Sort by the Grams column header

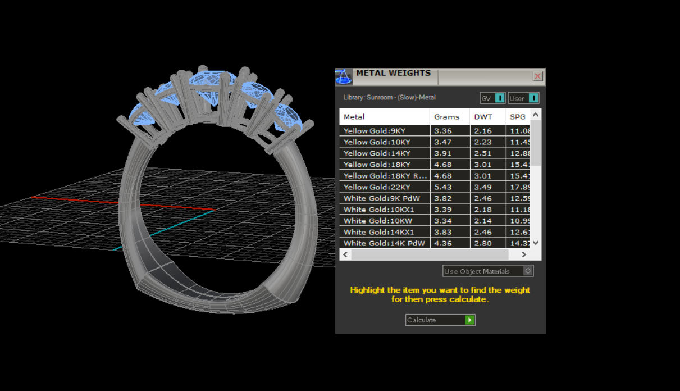(x=449, y=117)
